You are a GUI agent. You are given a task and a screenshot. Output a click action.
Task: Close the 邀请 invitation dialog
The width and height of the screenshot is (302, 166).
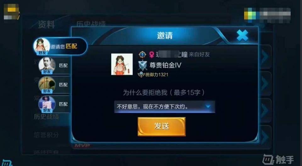click(x=242, y=36)
